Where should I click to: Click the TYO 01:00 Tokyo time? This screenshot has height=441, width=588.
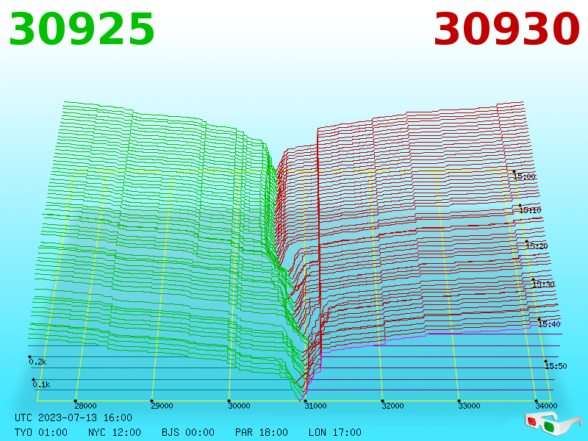pyautogui.click(x=41, y=432)
